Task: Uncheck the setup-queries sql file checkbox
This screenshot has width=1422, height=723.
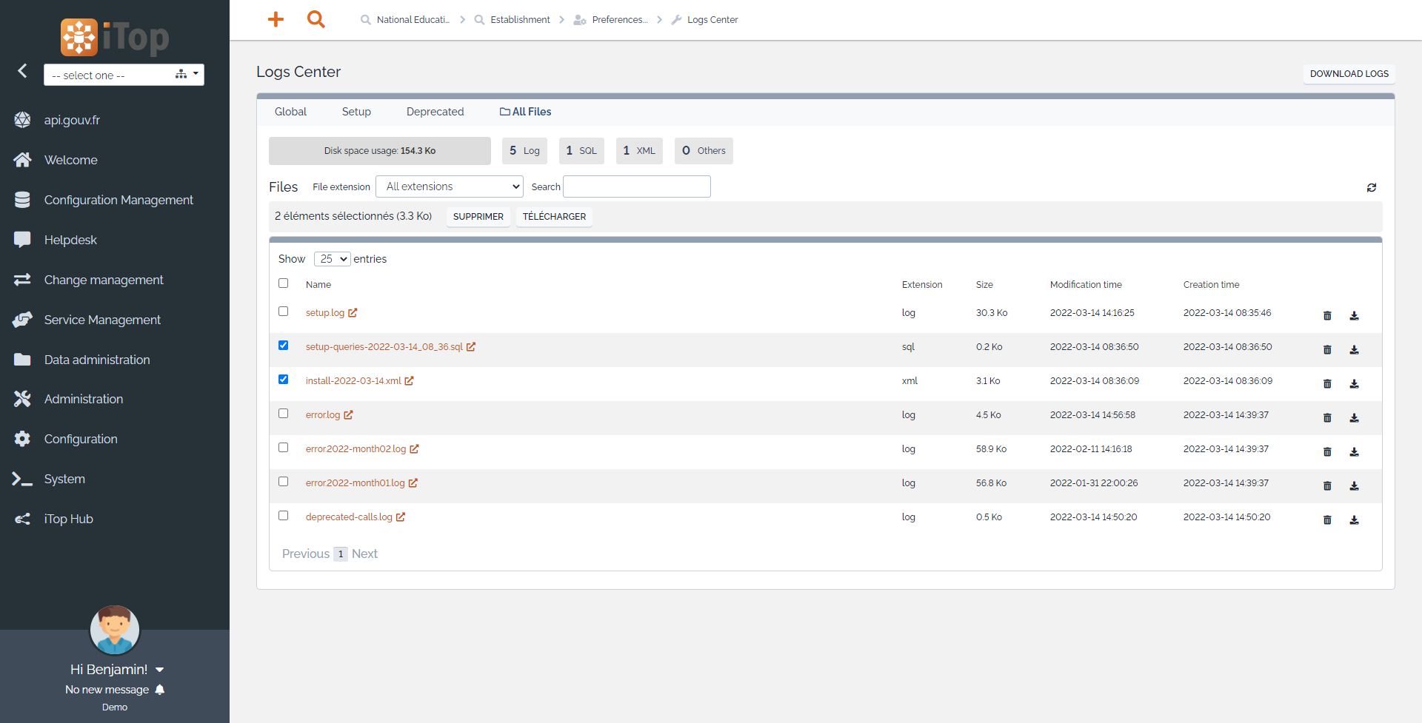Action: coord(283,346)
